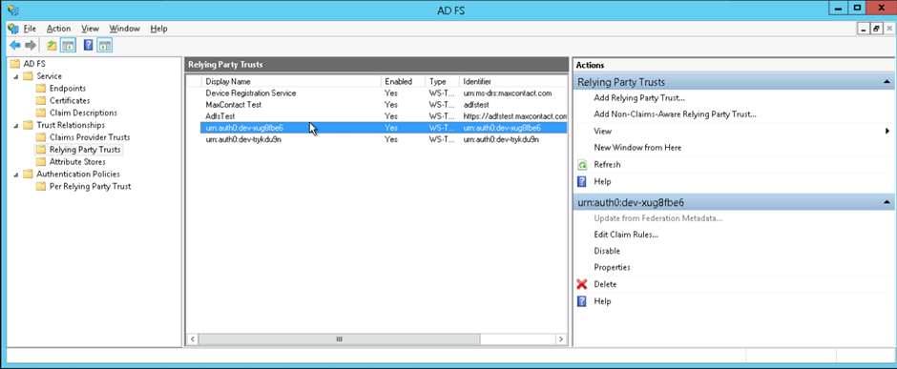Click Update from Federation Metadata... action
This screenshot has height=369, width=897.
pos(657,218)
